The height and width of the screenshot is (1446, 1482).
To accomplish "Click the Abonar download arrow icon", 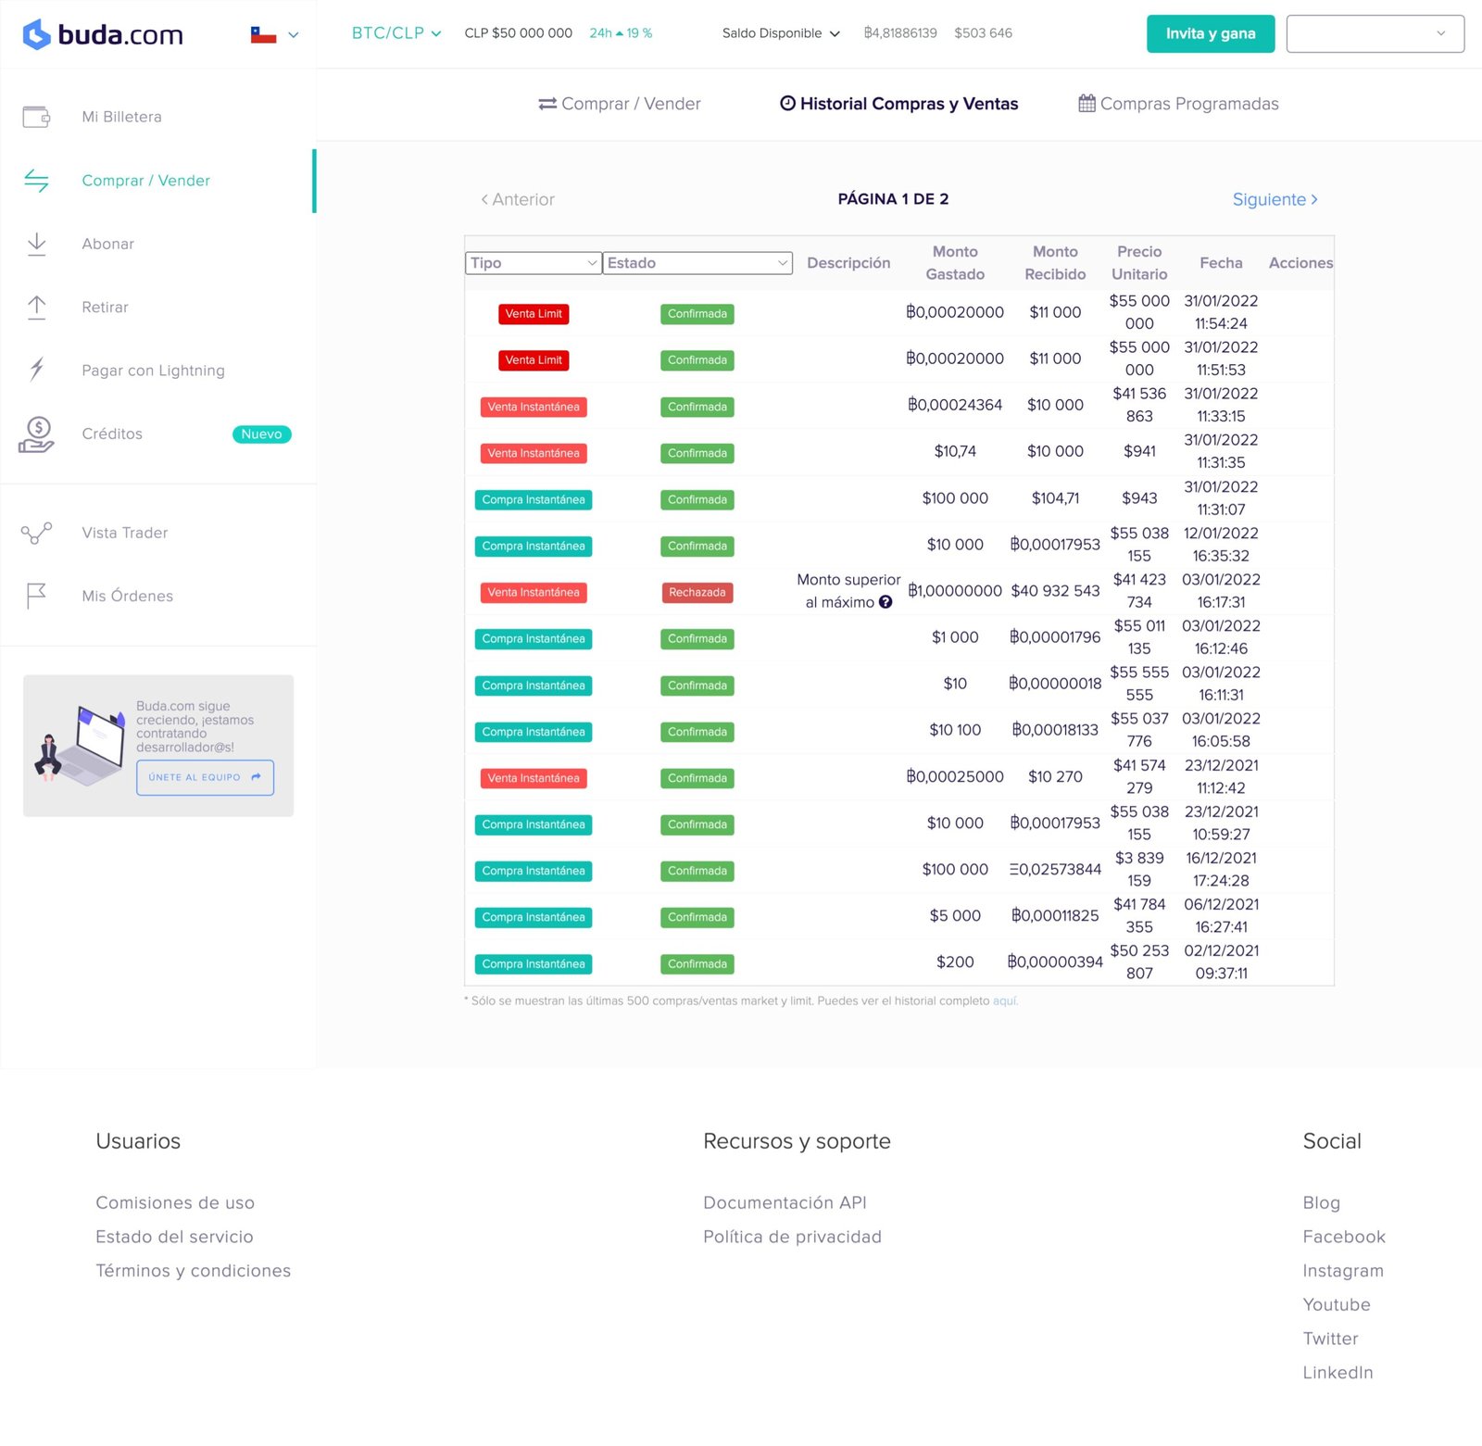I will 36,244.
